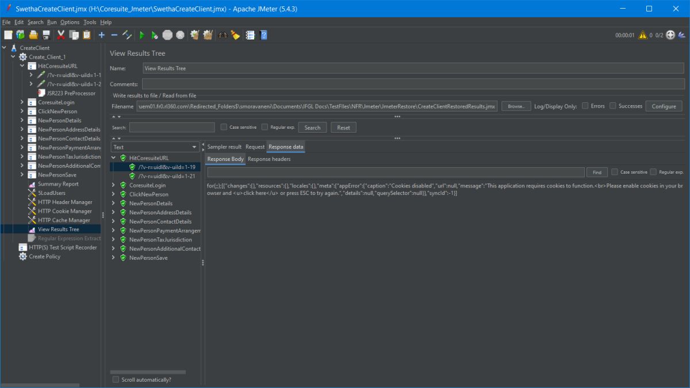This screenshot has height=388, width=690.
Task: Click the Stop test icon
Action: (167, 35)
